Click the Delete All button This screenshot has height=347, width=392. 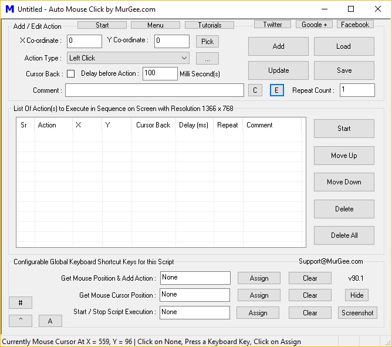(x=344, y=235)
